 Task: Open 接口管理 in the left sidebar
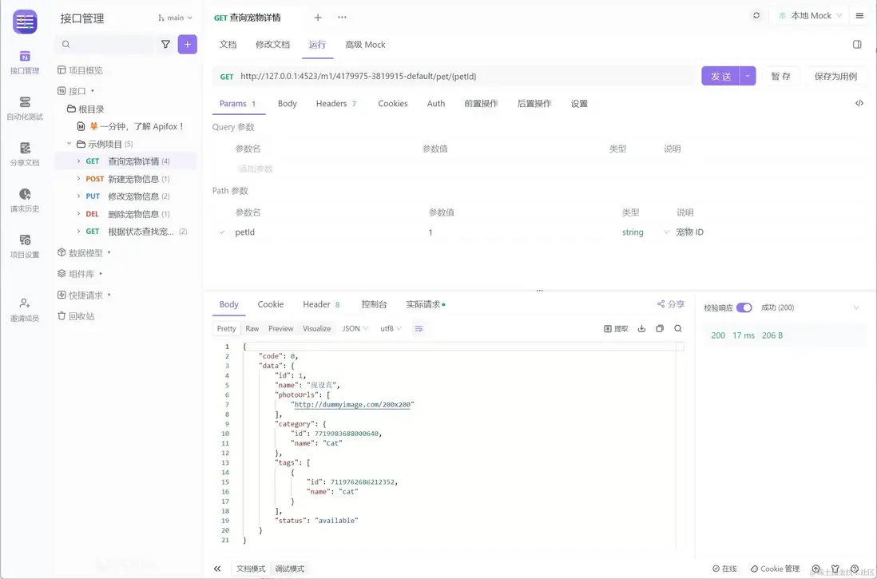25,62
